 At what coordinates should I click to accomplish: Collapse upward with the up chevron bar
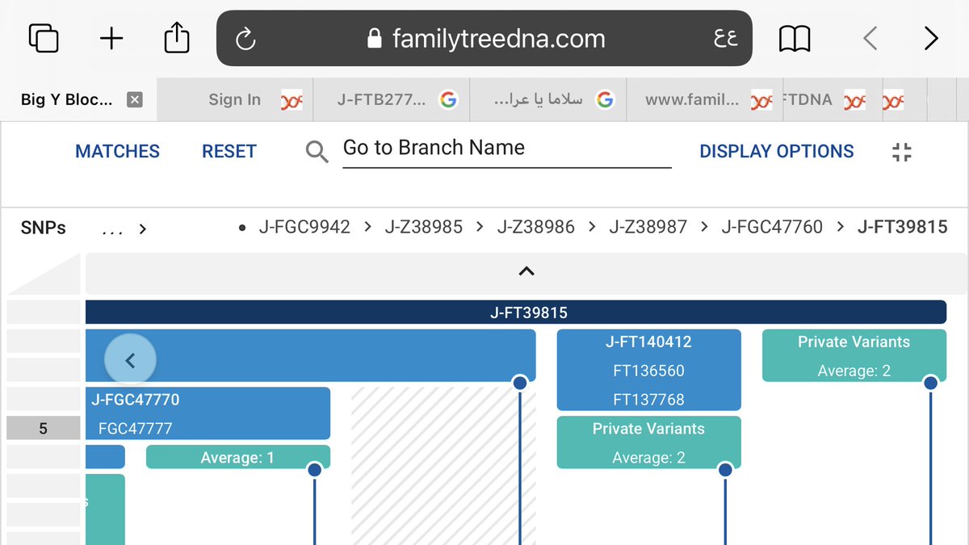pyautogui.click(x=526, y=272)
